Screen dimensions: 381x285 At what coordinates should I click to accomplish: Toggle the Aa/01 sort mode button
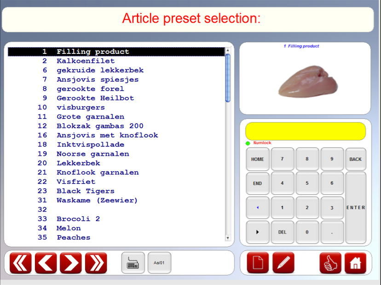click(x=159, y=263)
